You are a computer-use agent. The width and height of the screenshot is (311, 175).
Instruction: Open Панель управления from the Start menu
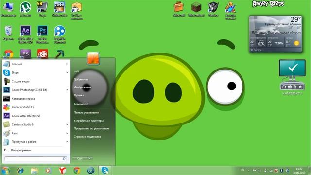point(86,112)
